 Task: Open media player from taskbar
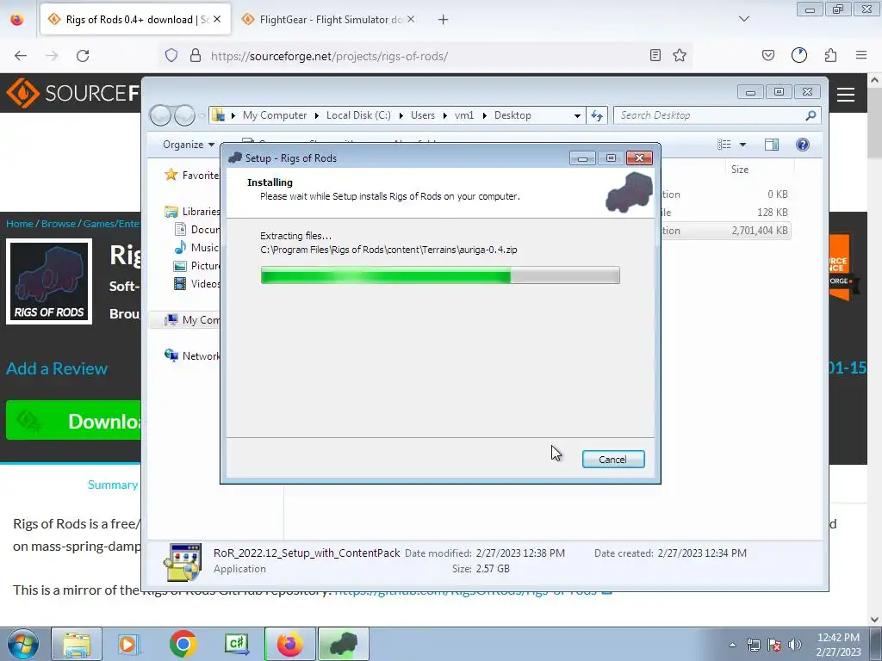(x=128, y=644)
